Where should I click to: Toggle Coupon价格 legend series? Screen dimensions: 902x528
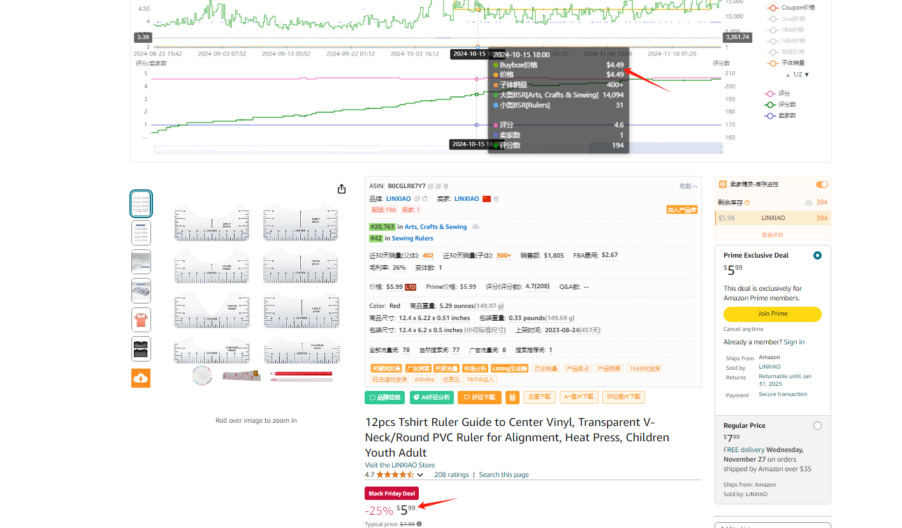coord(790,8)
